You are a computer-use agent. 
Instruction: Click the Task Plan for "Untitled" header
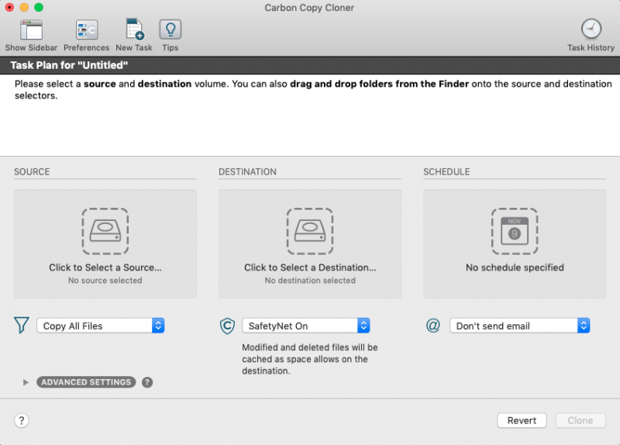[69, 65]
